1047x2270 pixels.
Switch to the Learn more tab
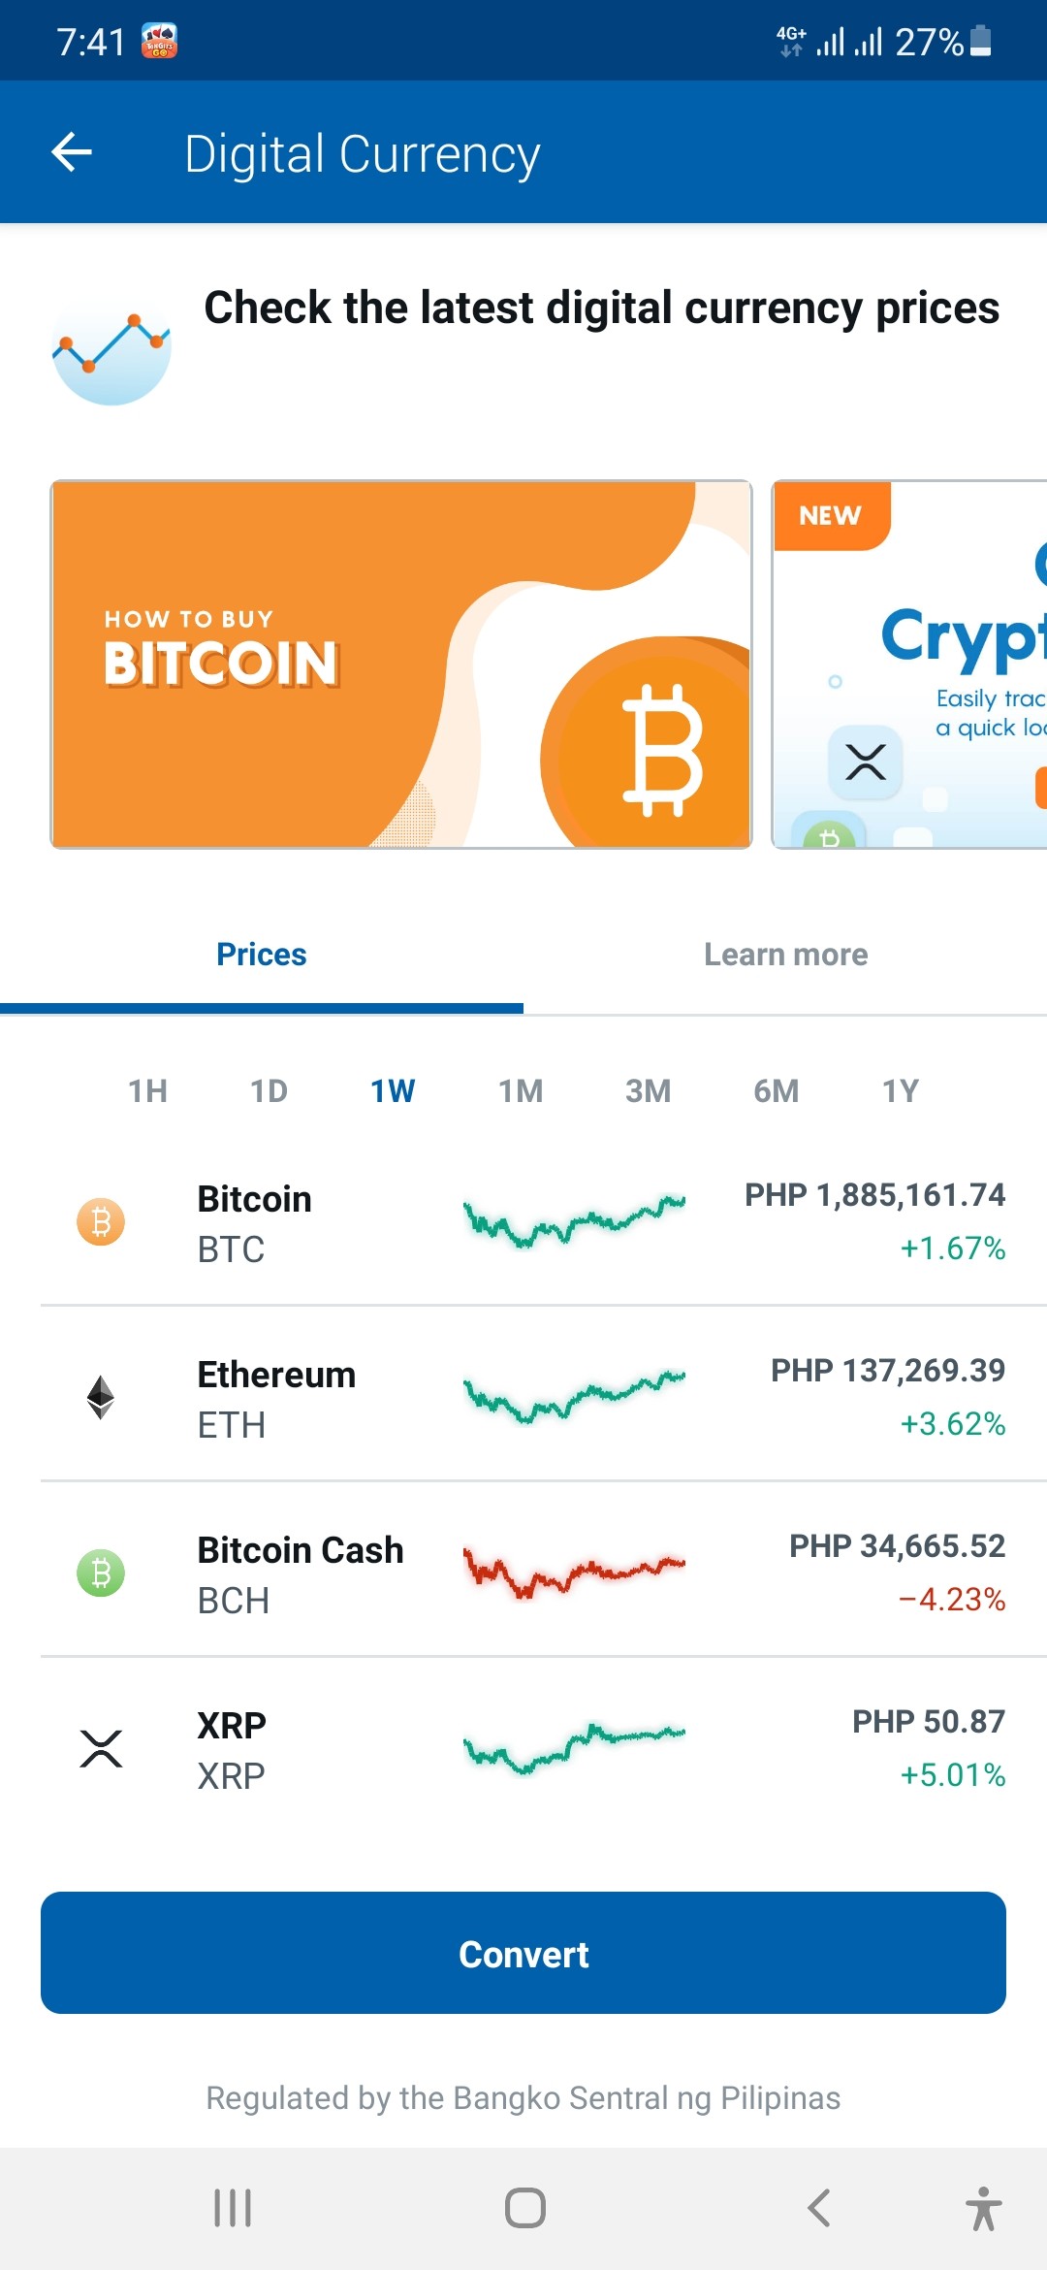point(785,955)
